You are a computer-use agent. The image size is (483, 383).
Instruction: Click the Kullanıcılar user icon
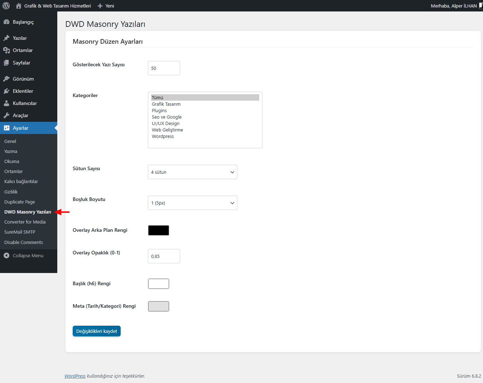[6, 103]
